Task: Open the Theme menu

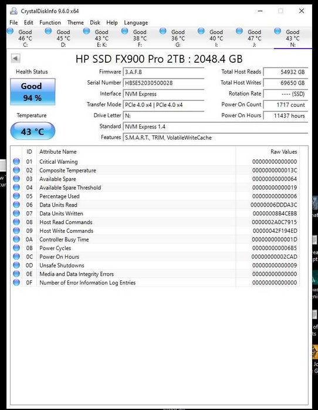Action: [x=75, y=22]
